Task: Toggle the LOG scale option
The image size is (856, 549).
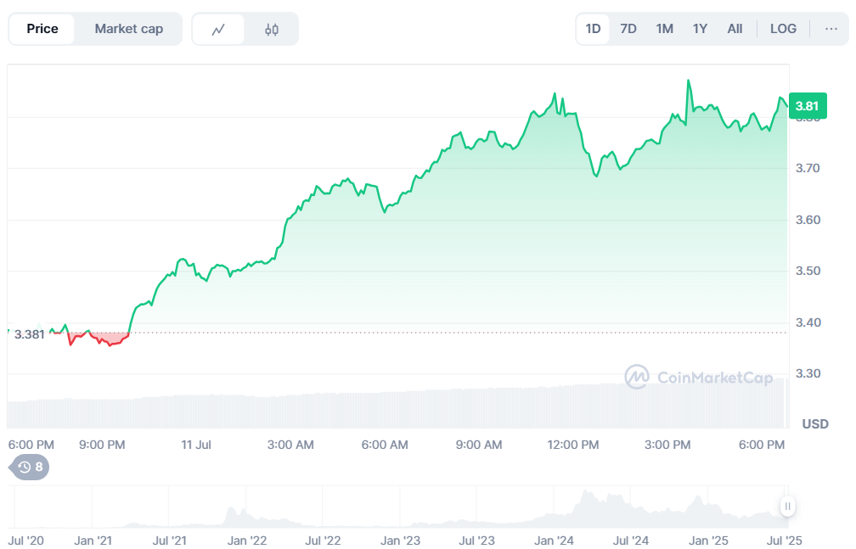Action: click(783, 29)
